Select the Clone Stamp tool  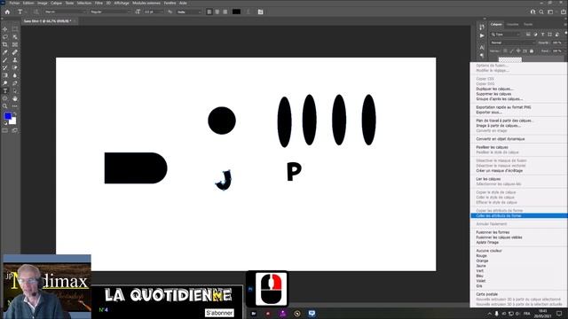coord(15,60)
